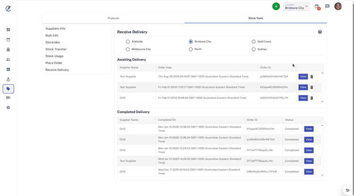
Task: Open the customers people icon in sidebar
Action: click(x=8, y=60)
